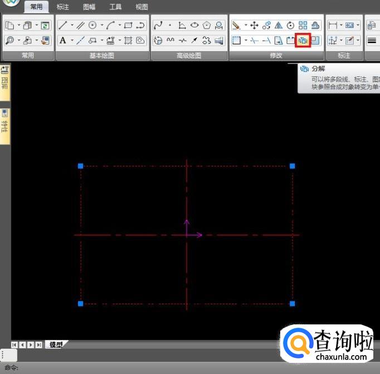Choose the Spline curve tool
This screenshot has width=380, height=374.
tap(158, 25)
